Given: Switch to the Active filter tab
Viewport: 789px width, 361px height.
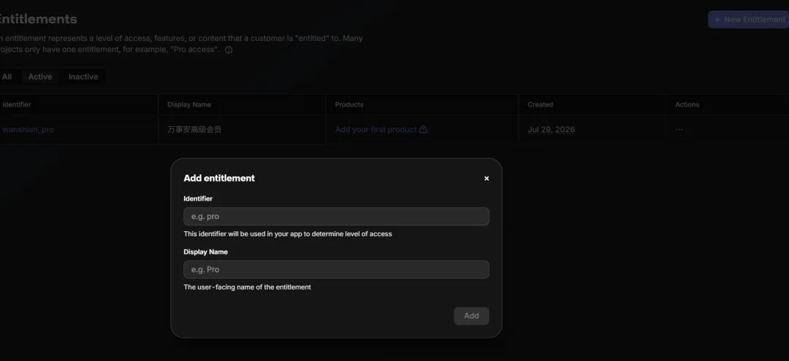Looking at the screenshot, I should pyautogui.click(x=39, y=77).
